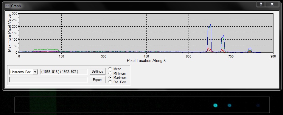Open the graph Settings
Screen dimensions: 283x115
(x=97, y=71)
